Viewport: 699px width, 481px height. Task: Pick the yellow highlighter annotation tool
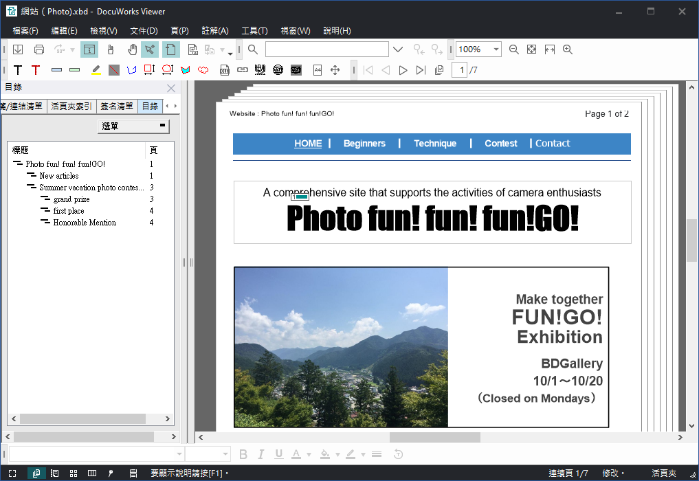tap(96, 70)
